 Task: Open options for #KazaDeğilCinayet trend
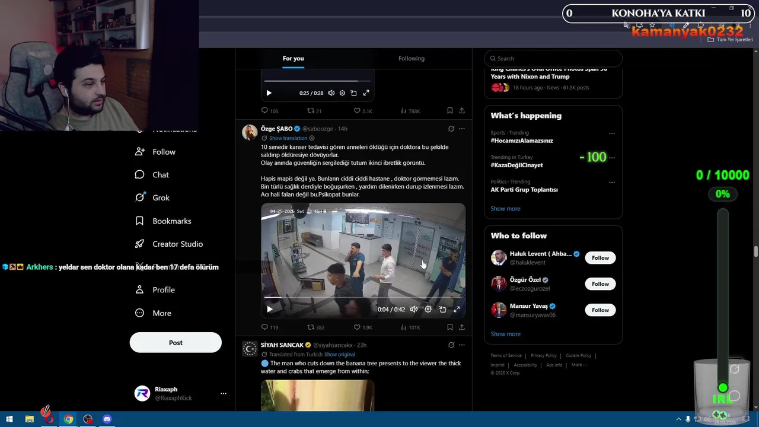[612, 158]
